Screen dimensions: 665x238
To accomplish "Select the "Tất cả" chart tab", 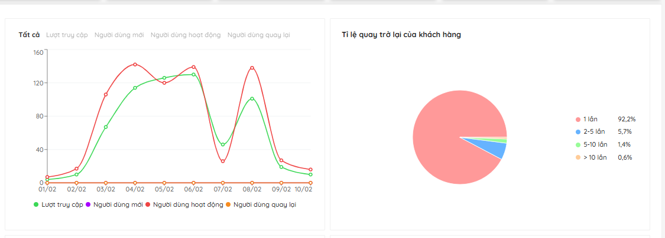I will [x=29, y=35].
